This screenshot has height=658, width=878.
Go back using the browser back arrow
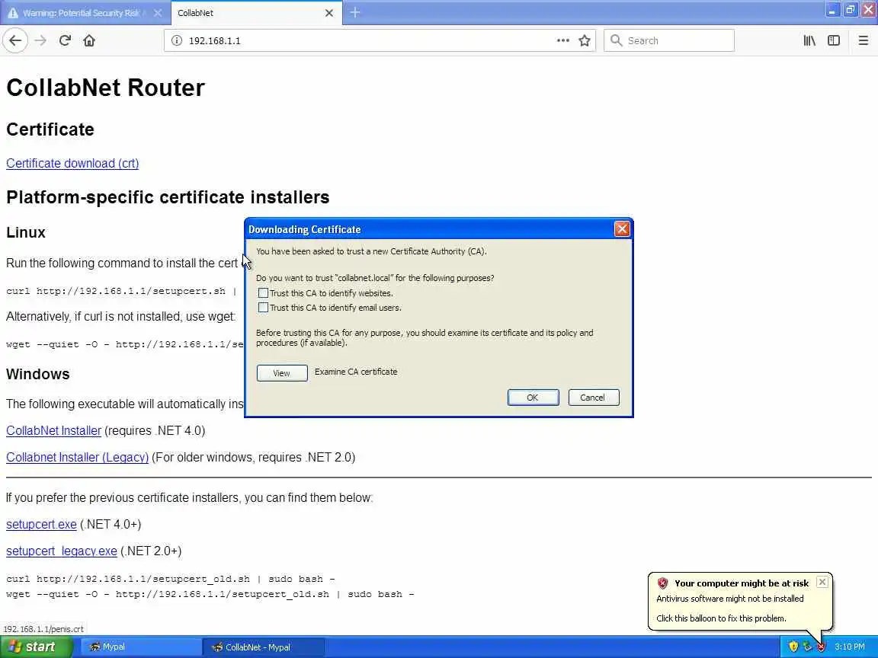point(15,40)
